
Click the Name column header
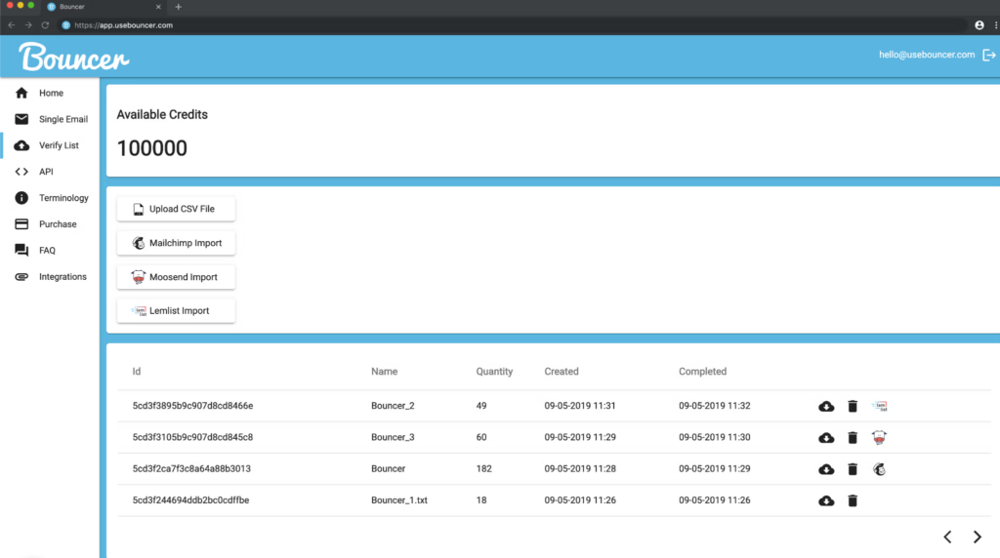tap(385, 372)
